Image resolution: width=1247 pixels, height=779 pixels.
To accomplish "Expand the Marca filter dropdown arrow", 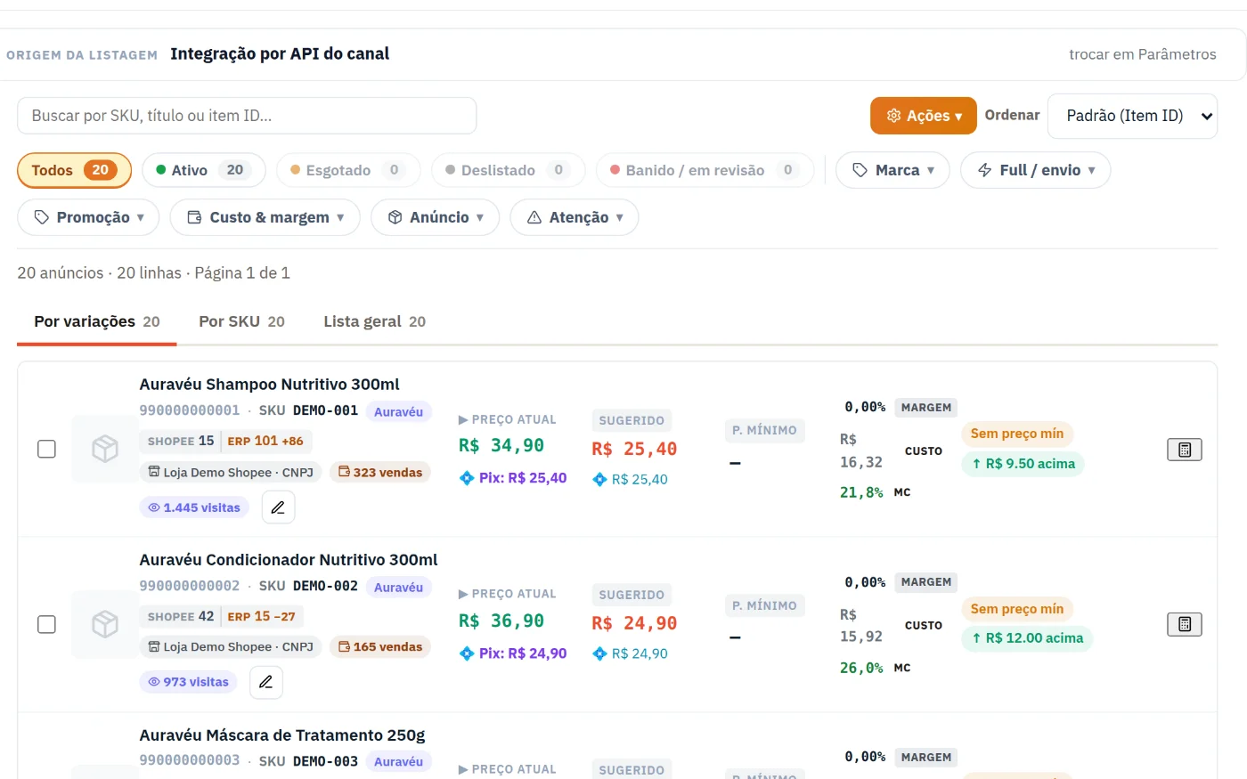I will pos(931,170).
